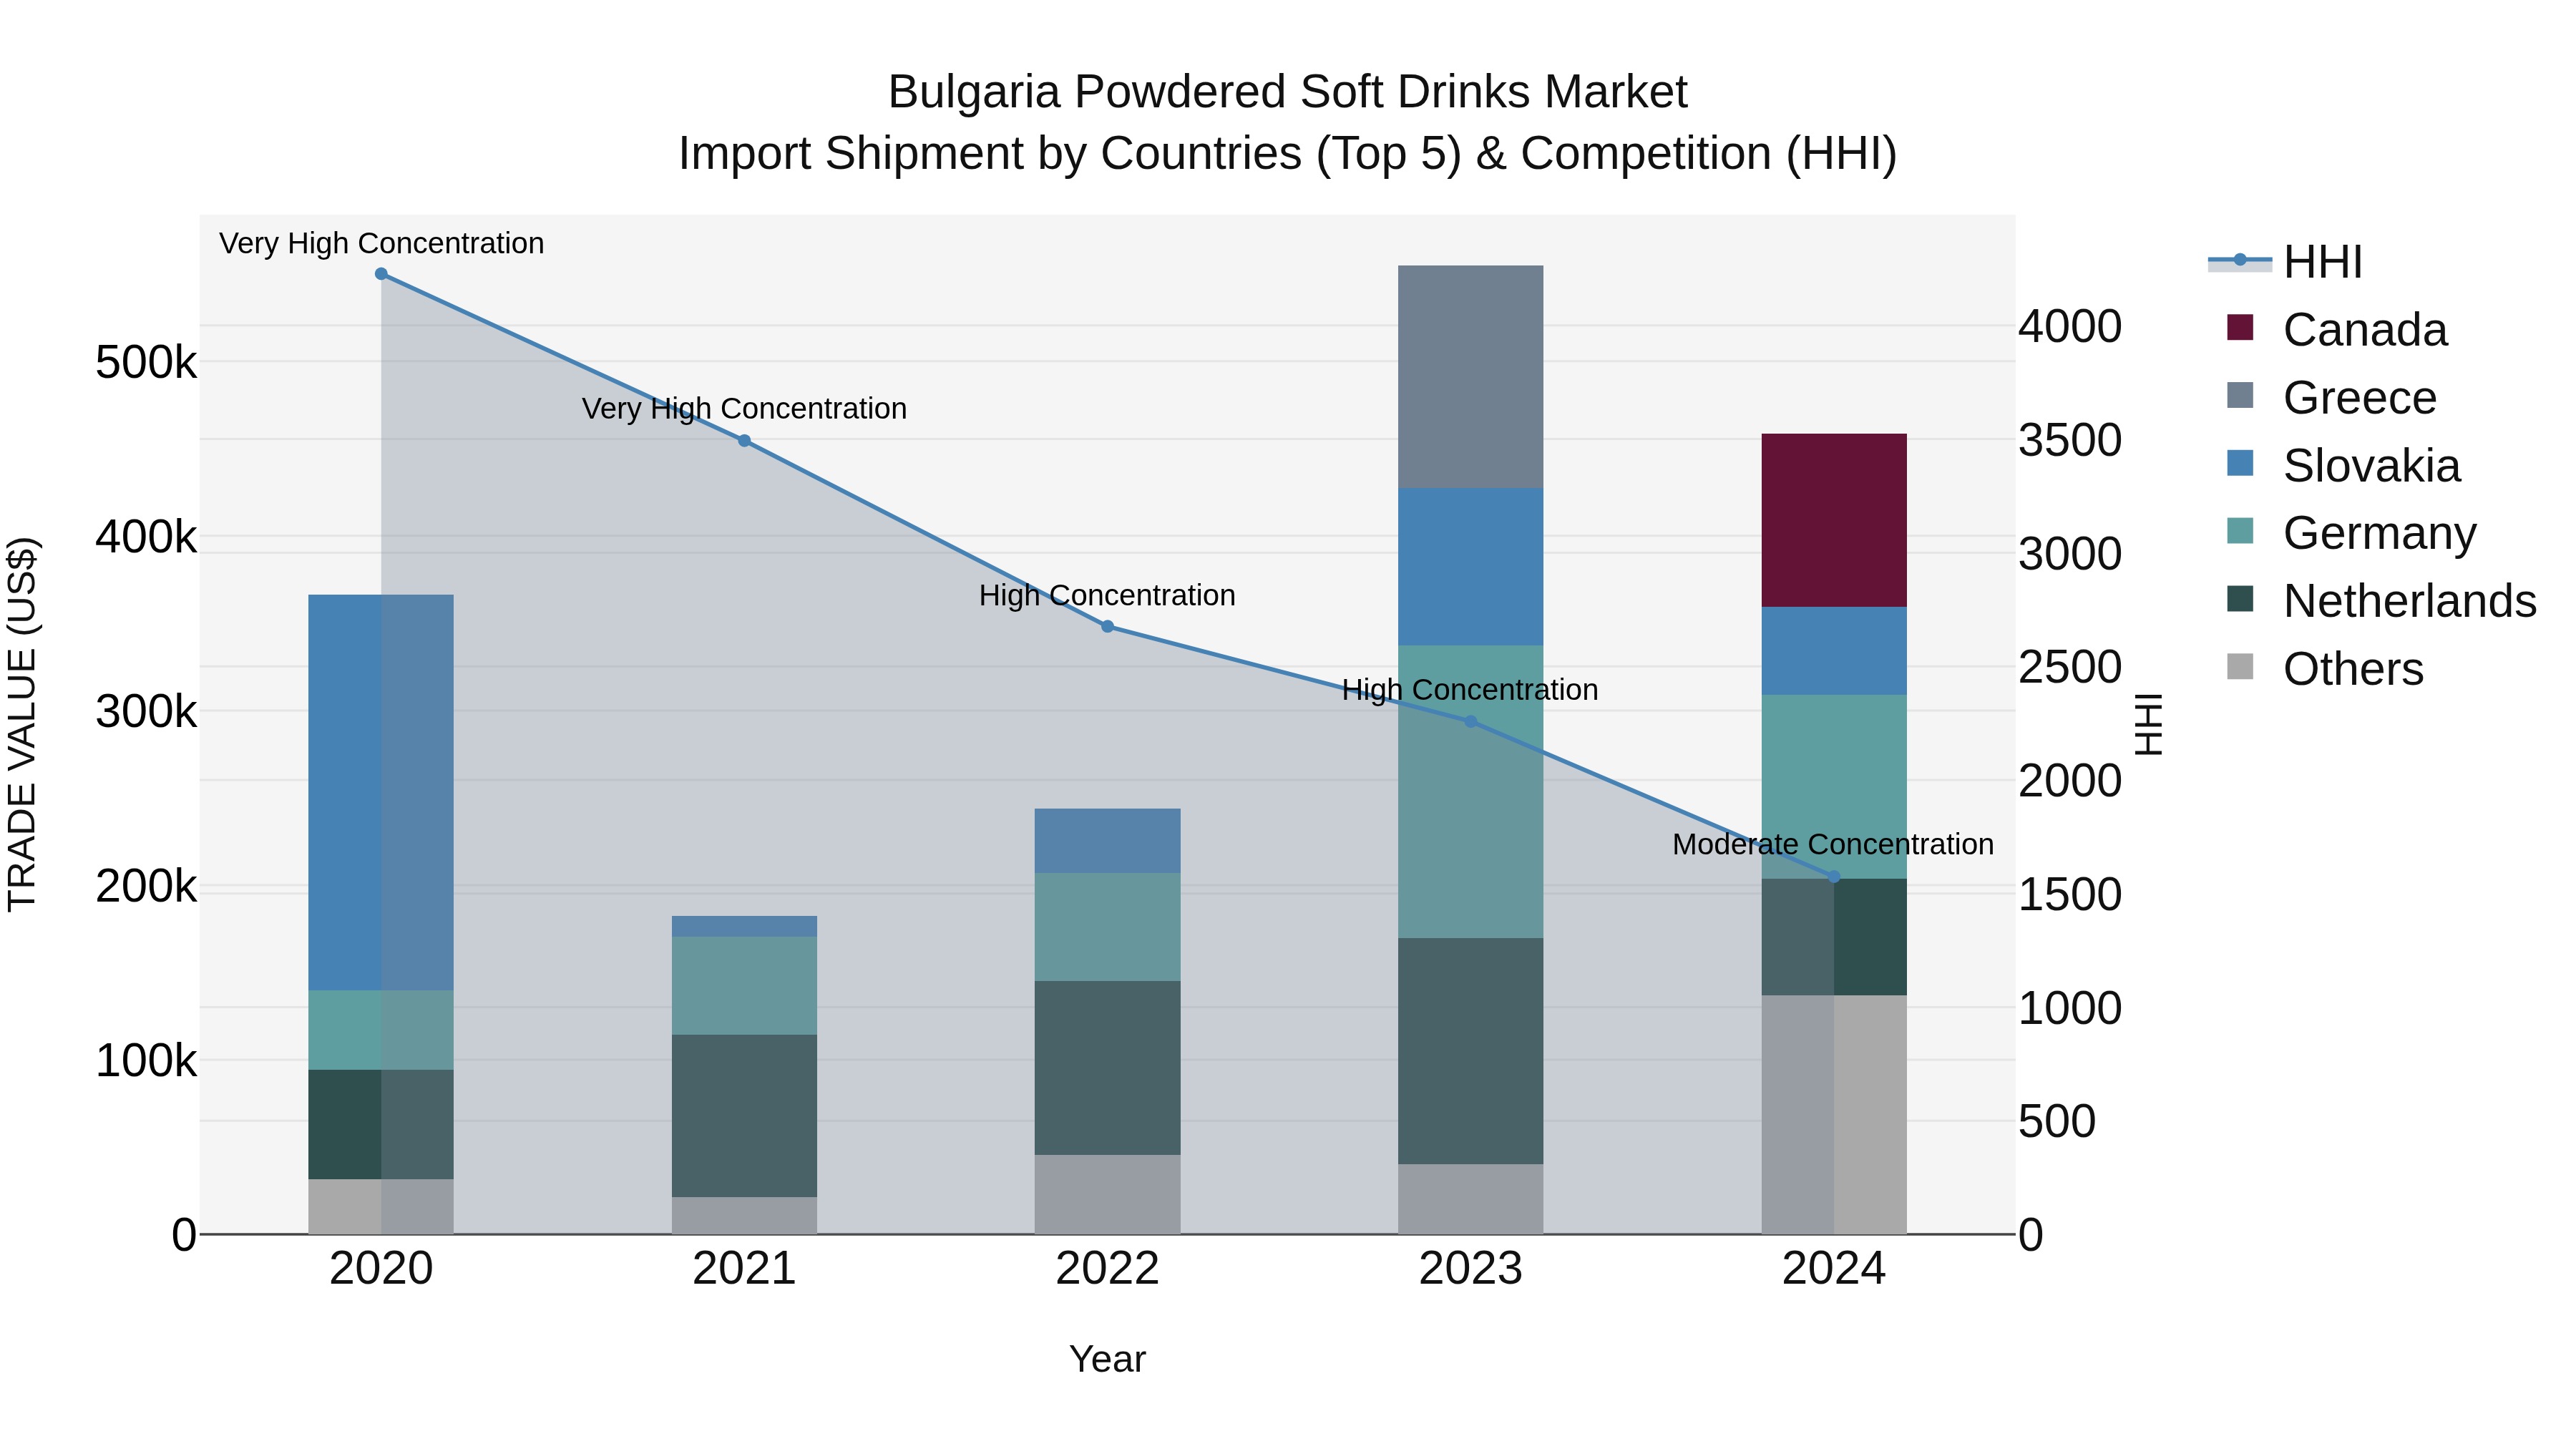
Task: Click the Slovakia segment of 2021 bar
Action: [744, 927]
